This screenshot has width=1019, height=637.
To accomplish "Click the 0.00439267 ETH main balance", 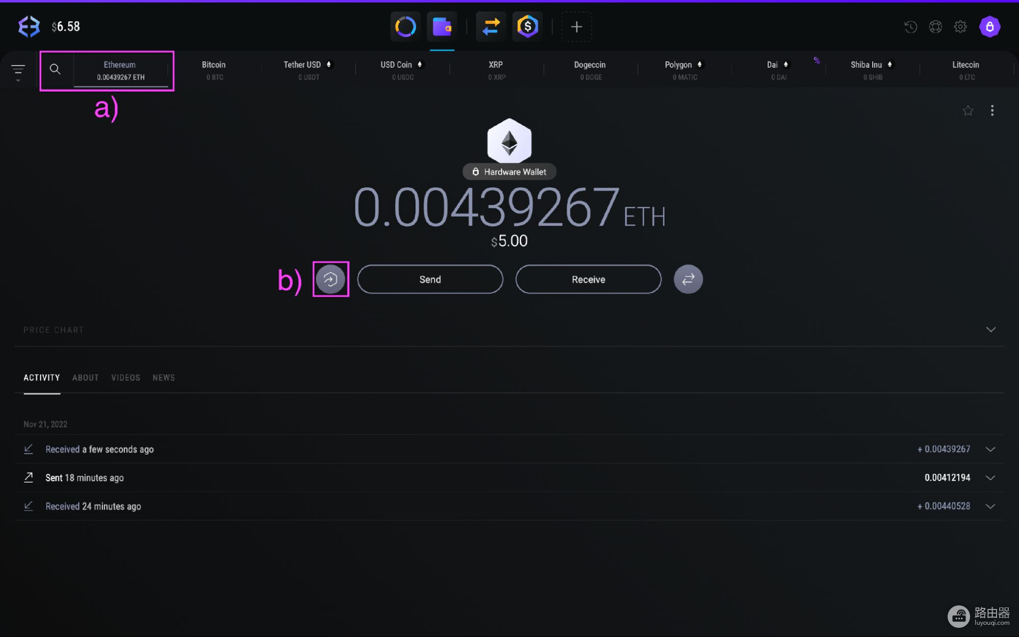I will [x=509, y=208].
